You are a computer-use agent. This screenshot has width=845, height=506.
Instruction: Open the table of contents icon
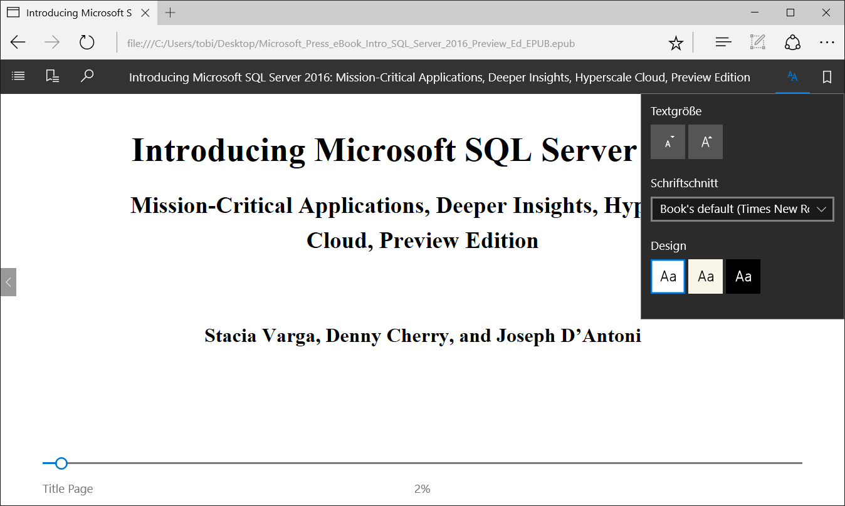tap(18, 76)
